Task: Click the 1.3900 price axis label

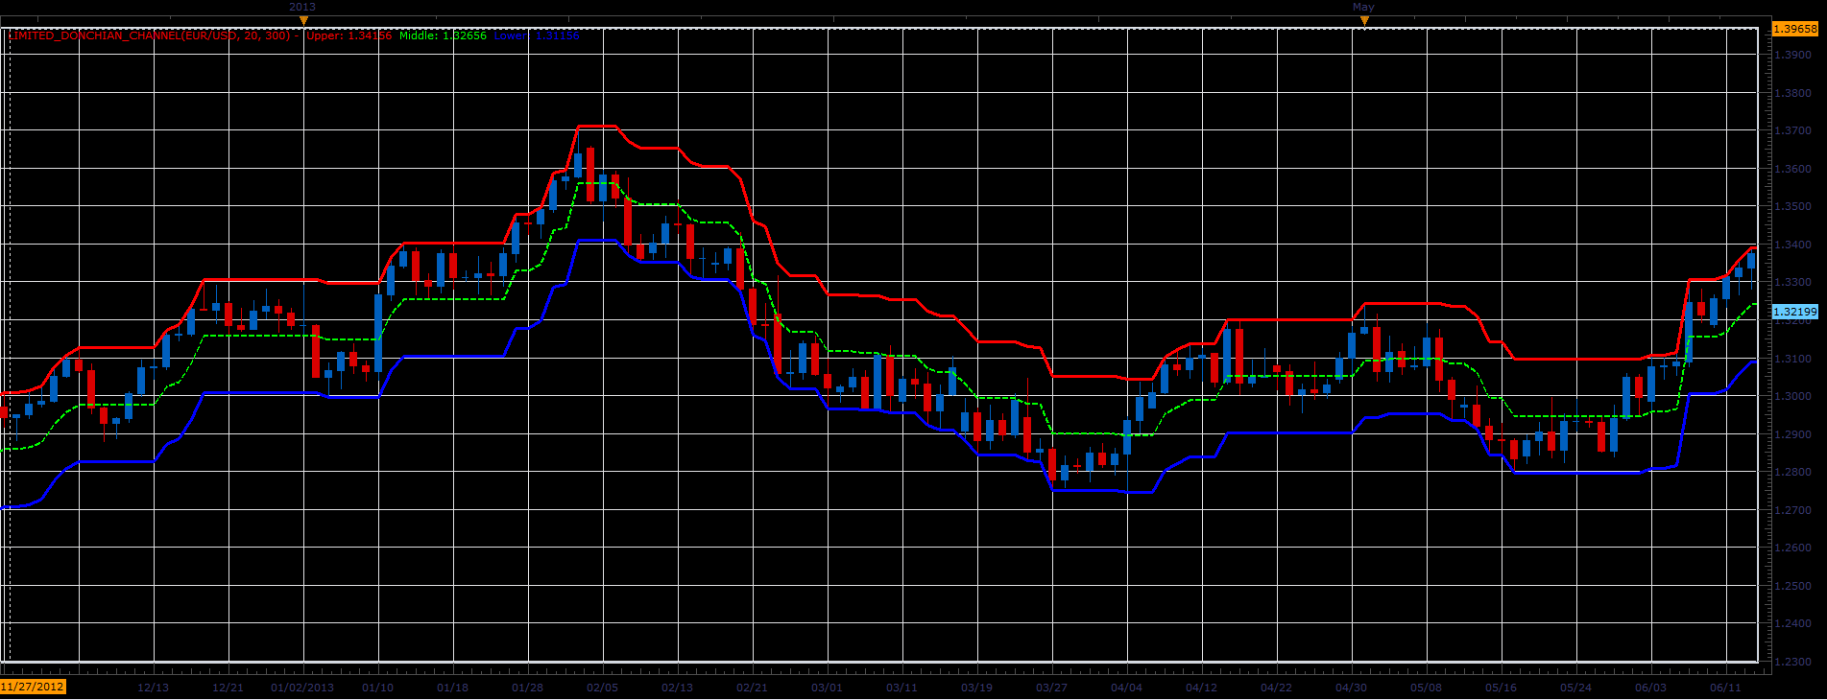Action: tap(1793, 55)
